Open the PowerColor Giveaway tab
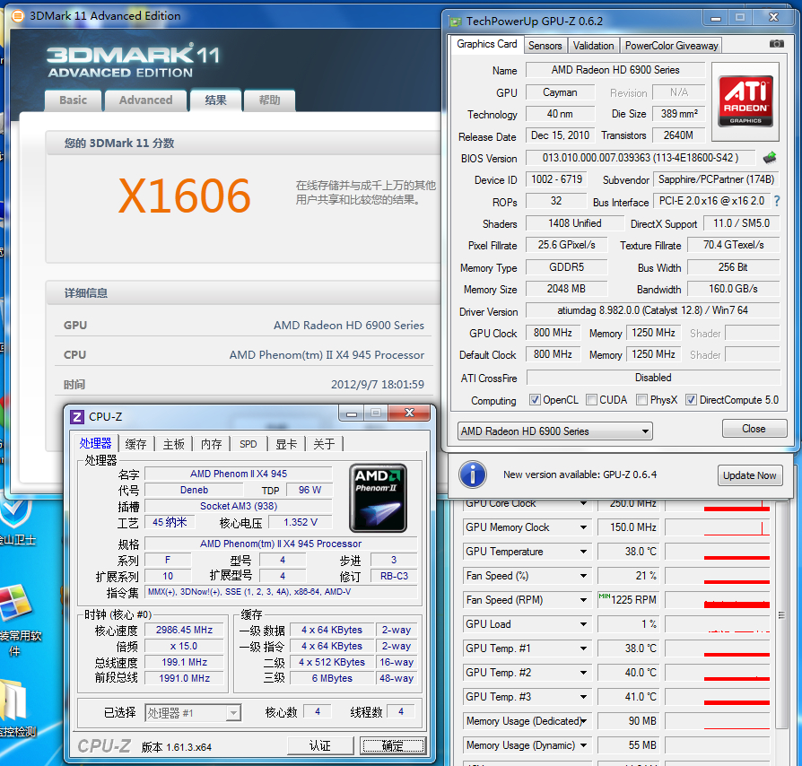Viewport: 802px width, 766px height. tap(671, 46)
